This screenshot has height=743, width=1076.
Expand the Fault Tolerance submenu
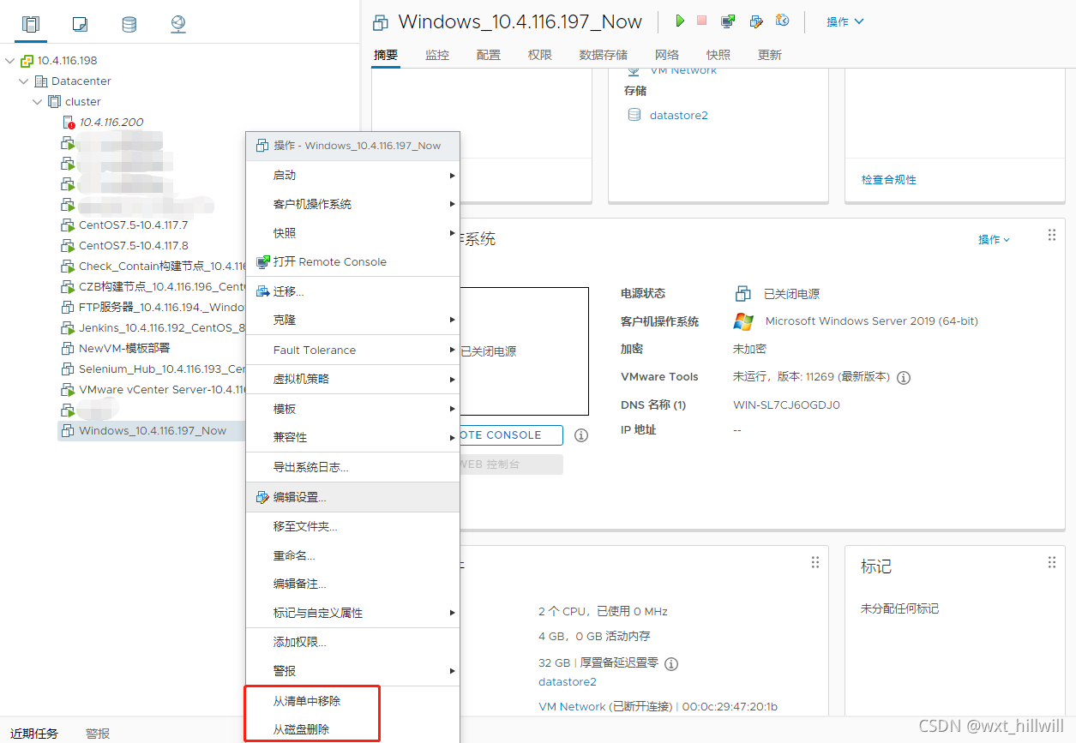coord(352,350)
